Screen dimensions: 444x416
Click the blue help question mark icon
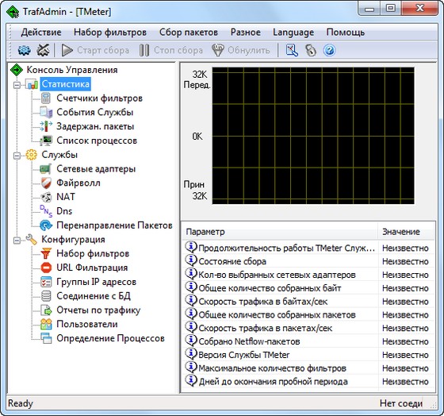[x=329, y=51]
